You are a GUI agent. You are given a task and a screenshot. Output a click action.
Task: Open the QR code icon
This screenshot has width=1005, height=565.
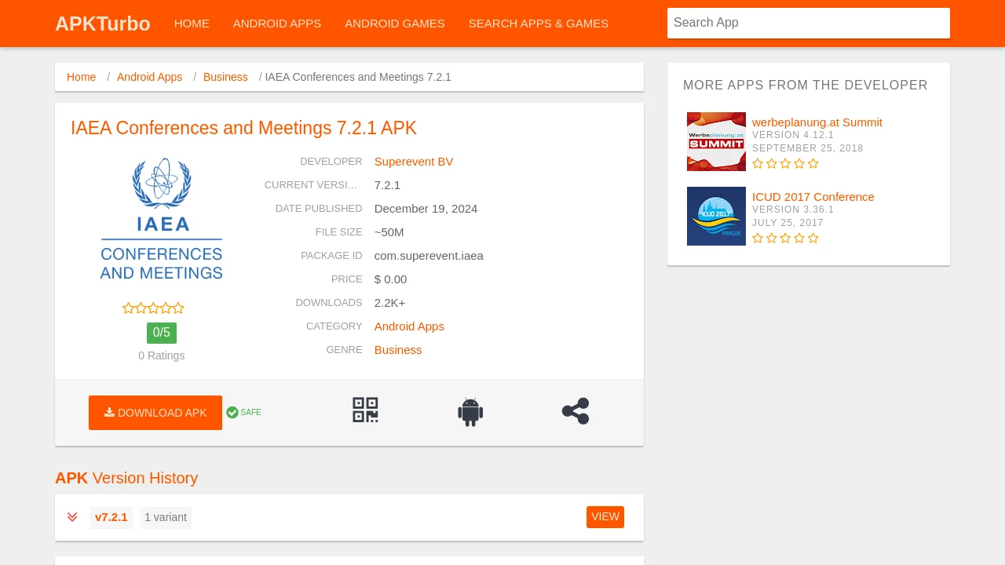click(x=365, y=410)
